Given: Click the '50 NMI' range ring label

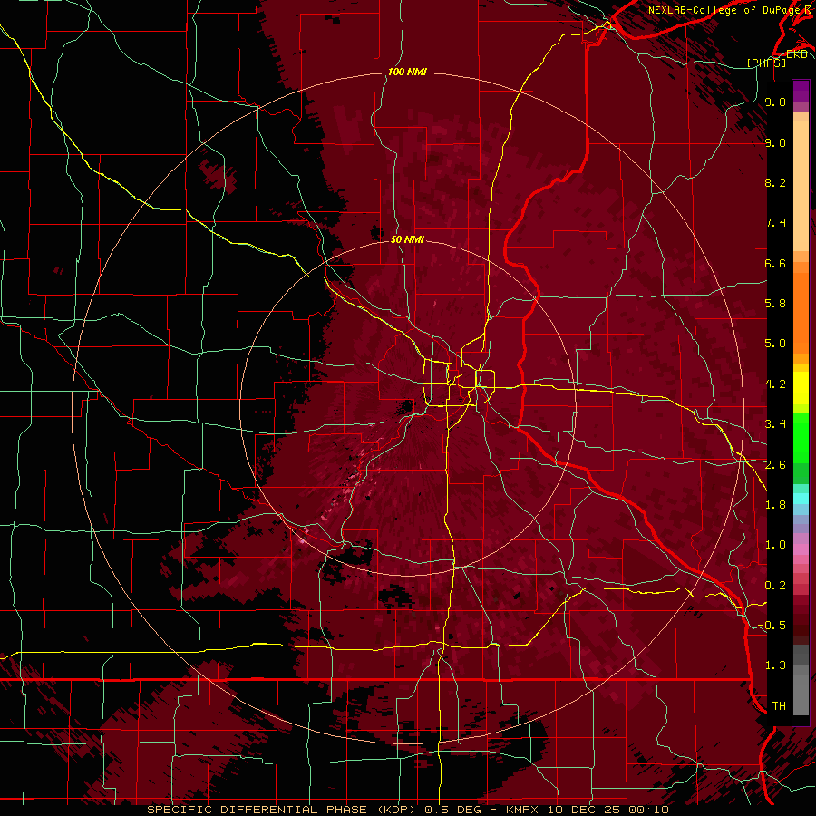Looking at the screenshot, I should [407, 239].
